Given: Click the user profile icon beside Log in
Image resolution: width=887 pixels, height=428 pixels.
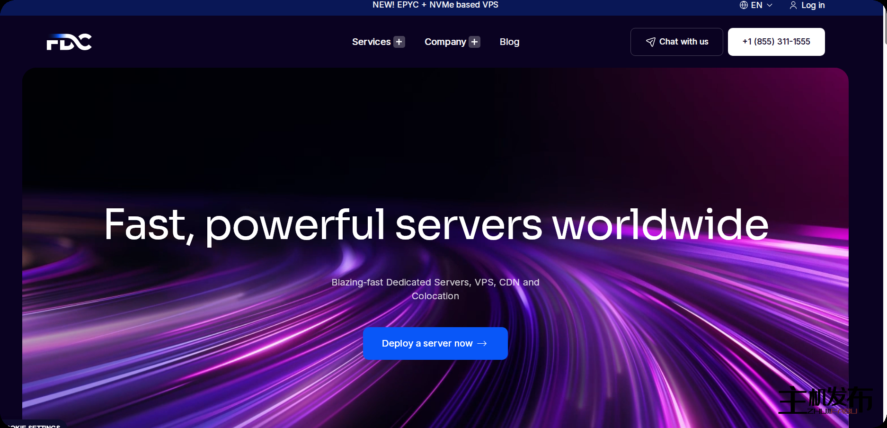Looking at the screenshot, I should (x=793, y=5).
